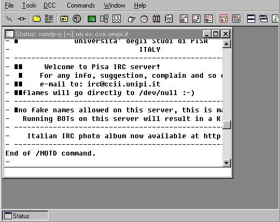Click the Status window system menu icon
280x222 pixels.
9,34
